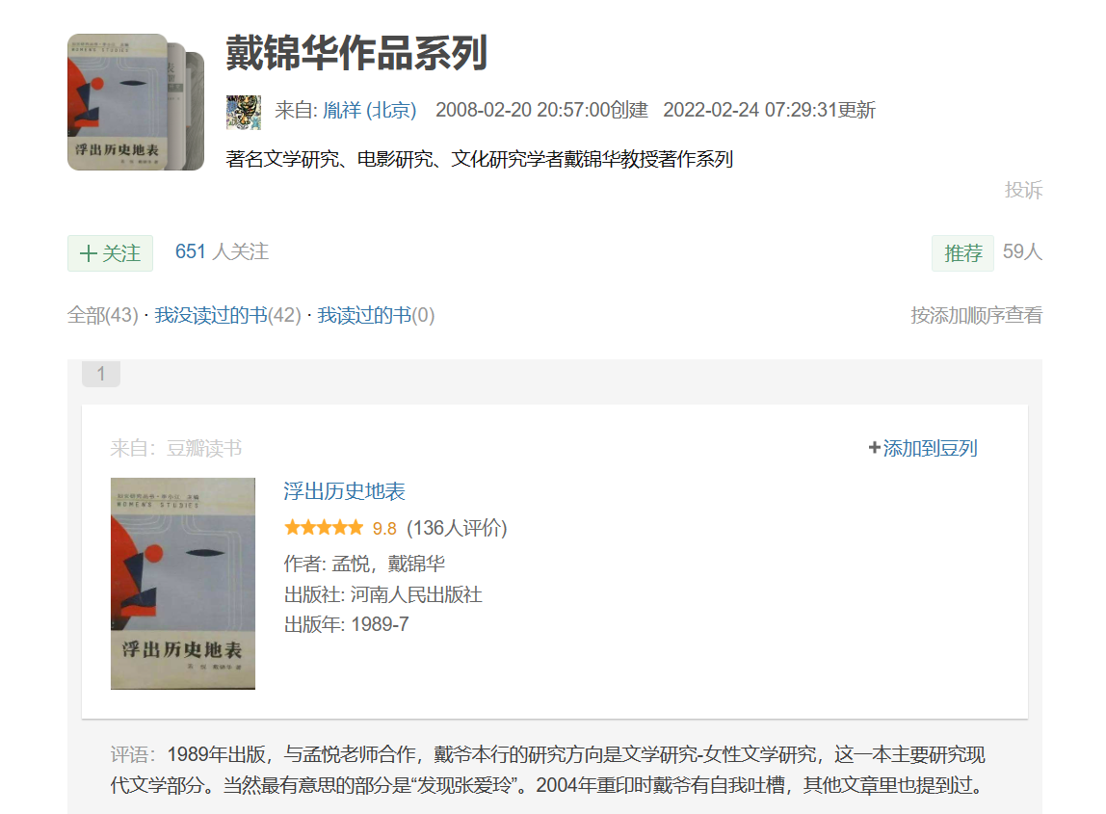Click the doulist stacked book cover image
The height and width of the screenshot is (814, 1106).
[x=135, y=103]
